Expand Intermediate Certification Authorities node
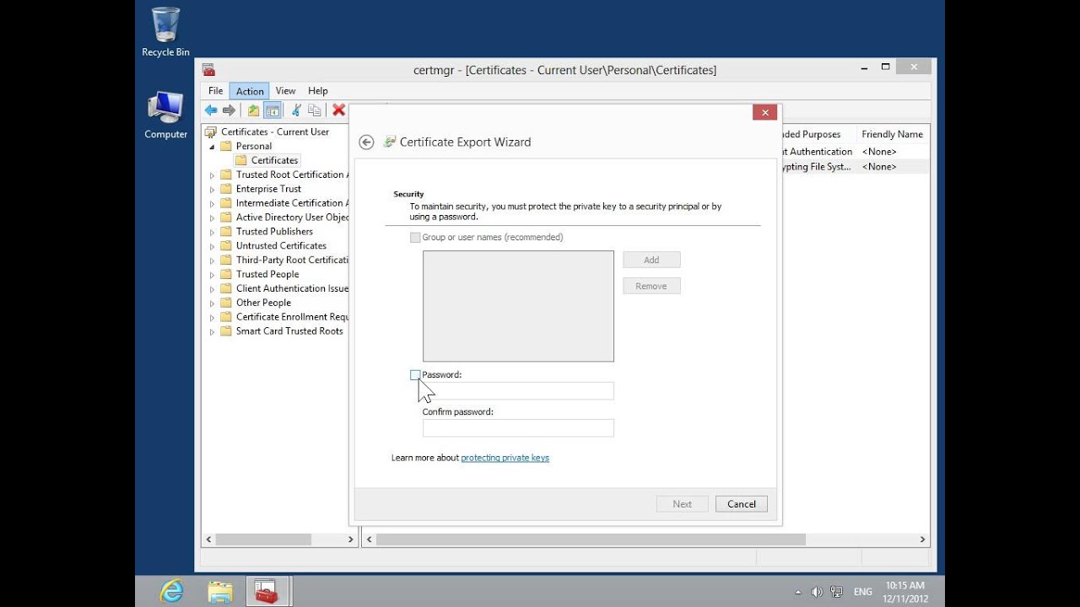 (x=213, y=204)
